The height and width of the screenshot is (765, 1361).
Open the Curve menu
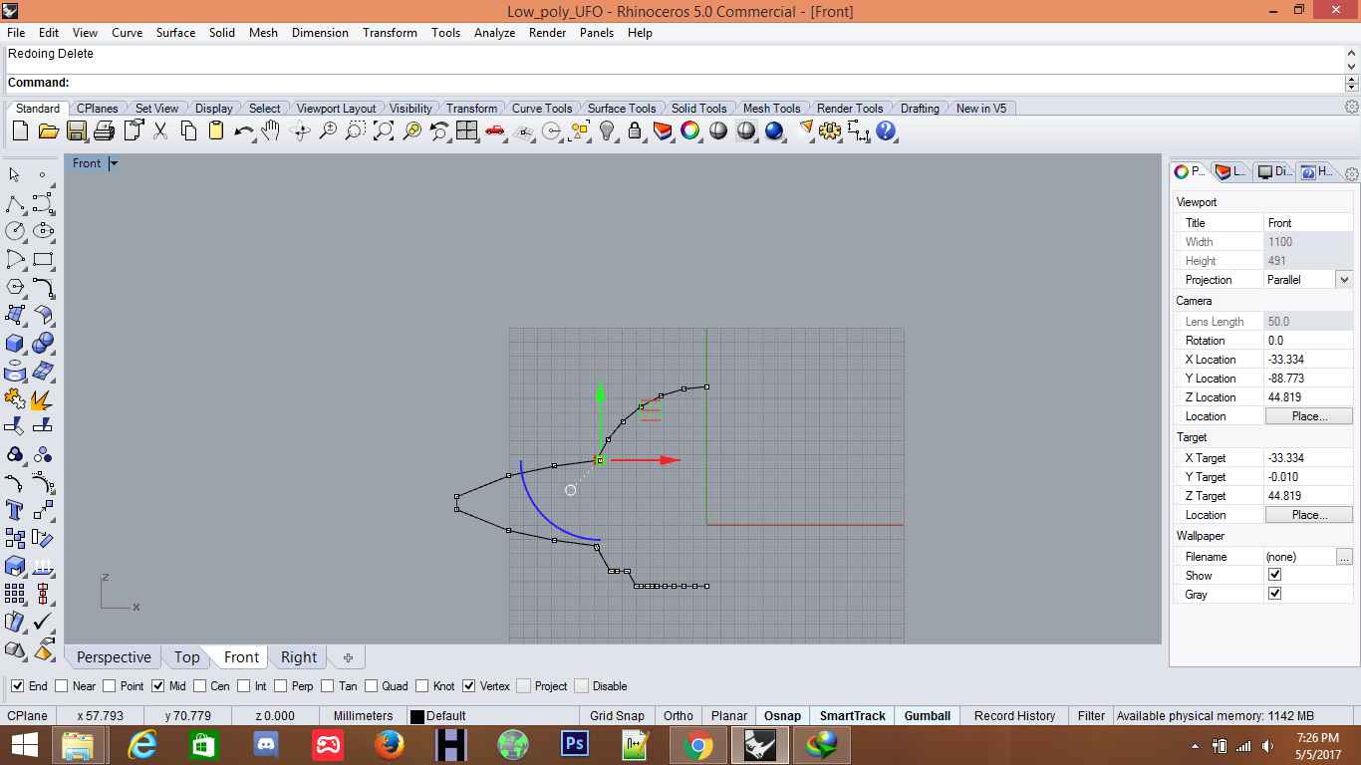(127, 32)
